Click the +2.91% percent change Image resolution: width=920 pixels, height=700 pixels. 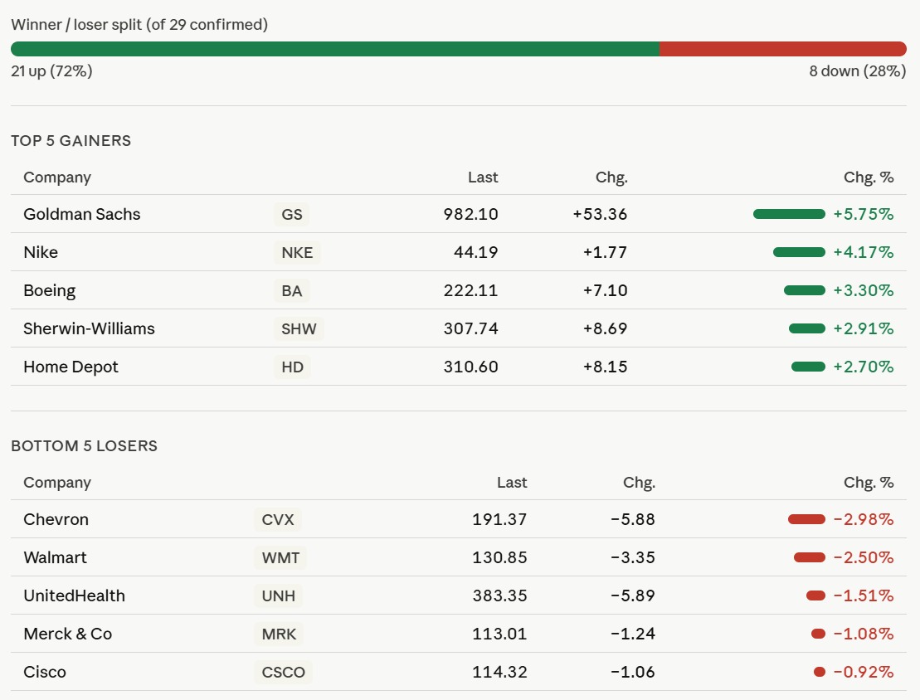point(864,328)
